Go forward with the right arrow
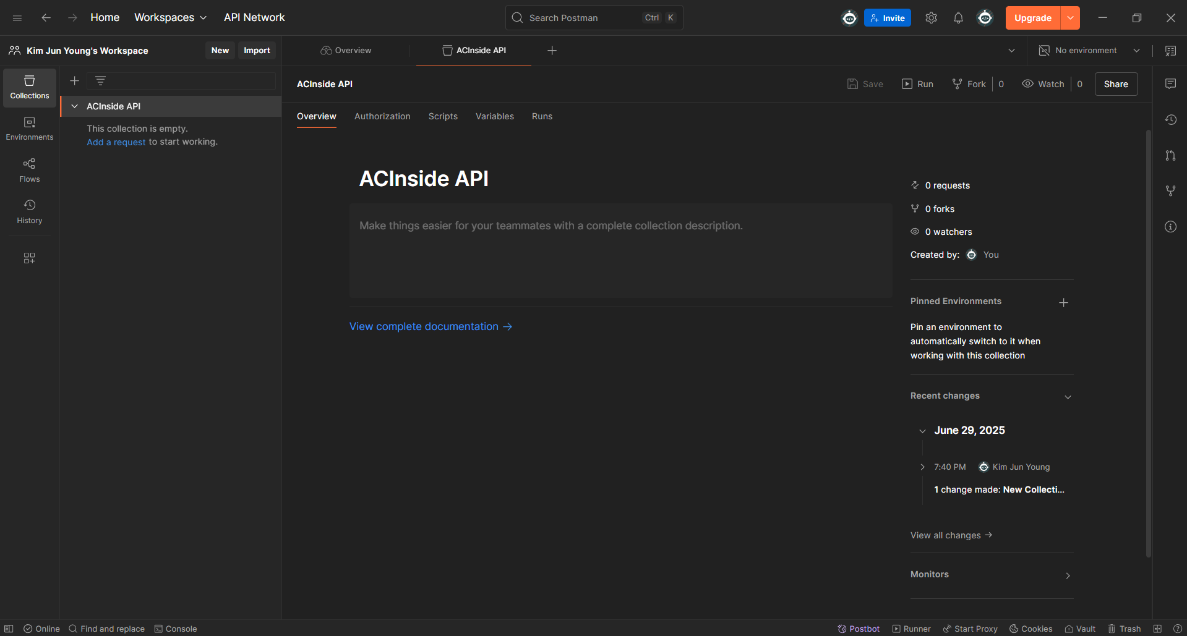Screen dimensions: 1187x636 73,18
